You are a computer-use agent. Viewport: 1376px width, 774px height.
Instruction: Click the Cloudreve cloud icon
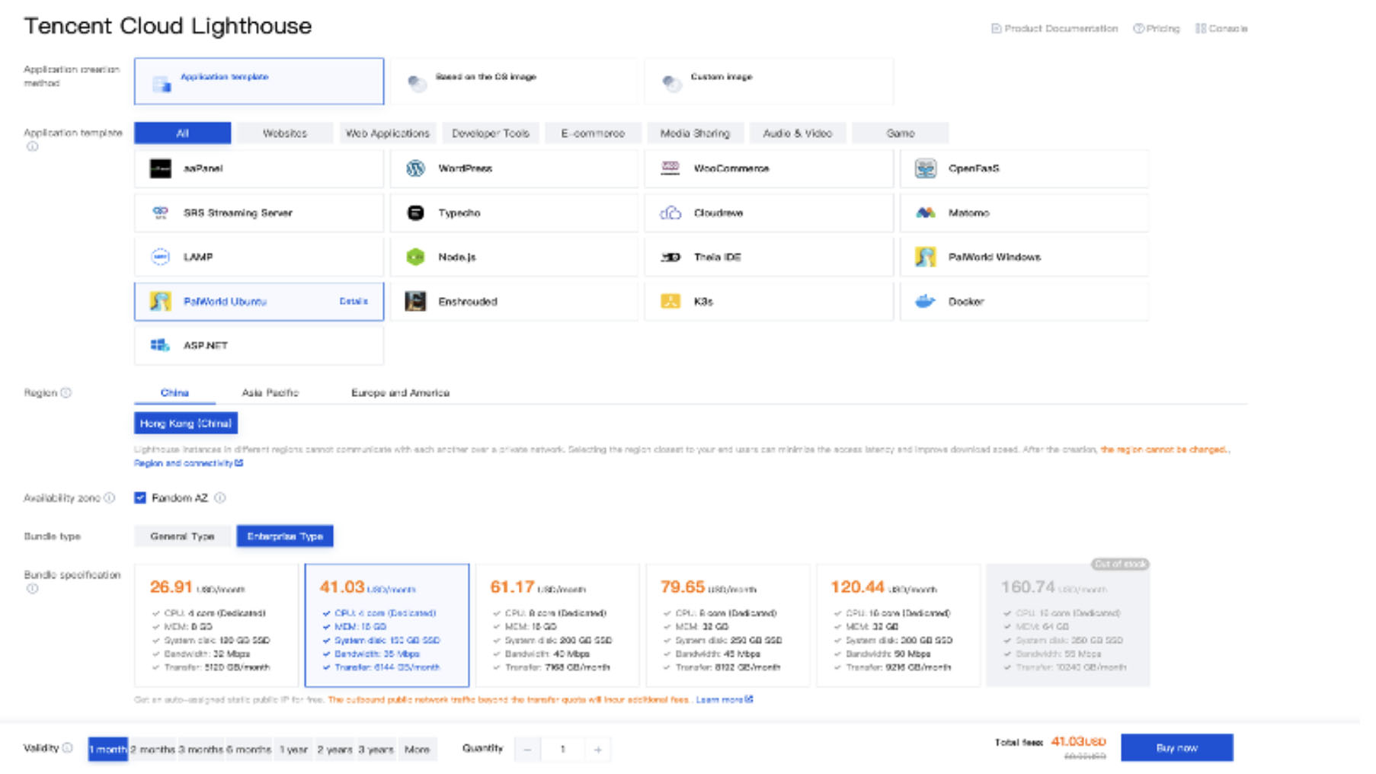(x=670, y=213)
